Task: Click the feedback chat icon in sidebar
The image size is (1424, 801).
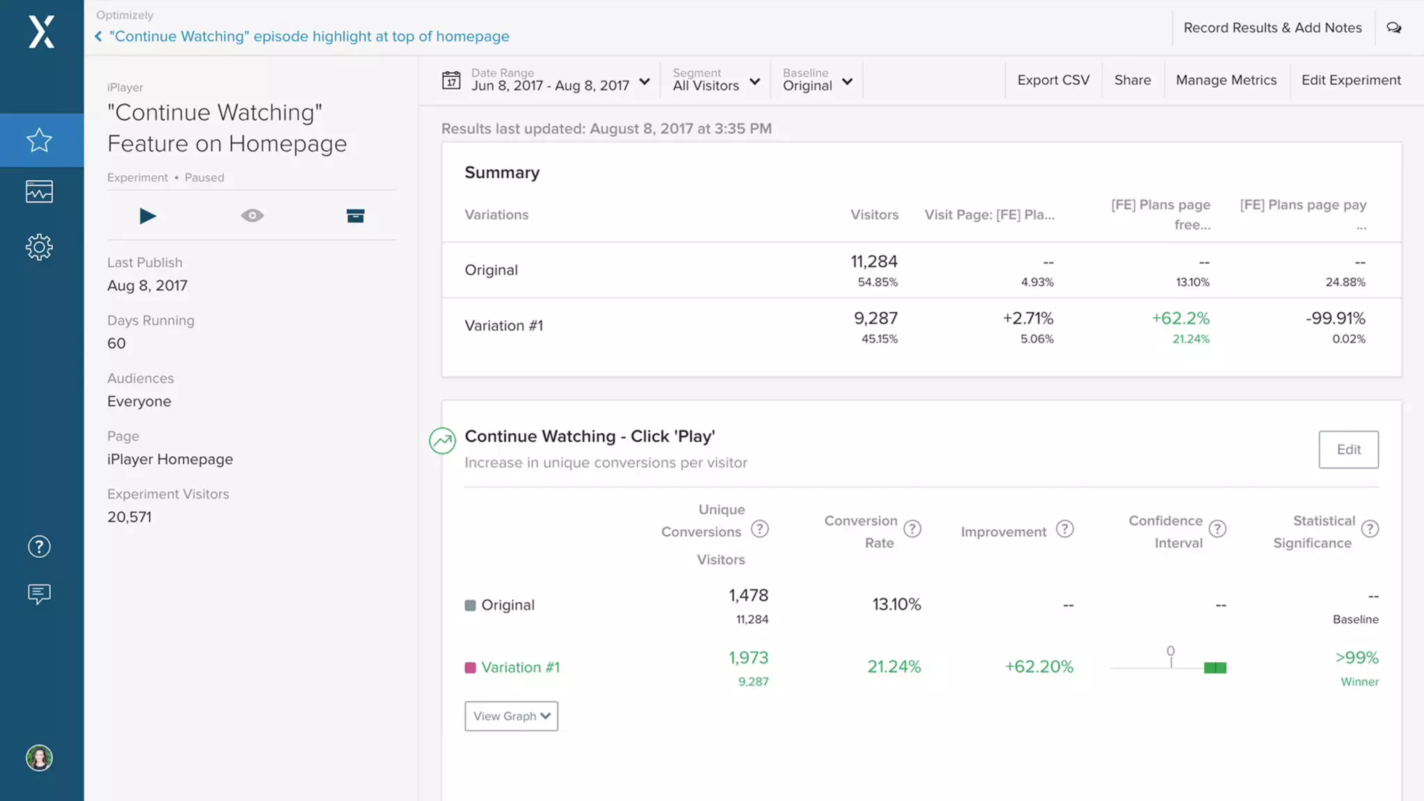Action: click(40, 594)
